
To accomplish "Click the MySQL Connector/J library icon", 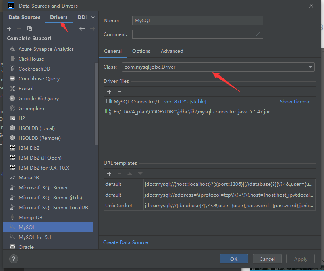I will click(109, 101).
